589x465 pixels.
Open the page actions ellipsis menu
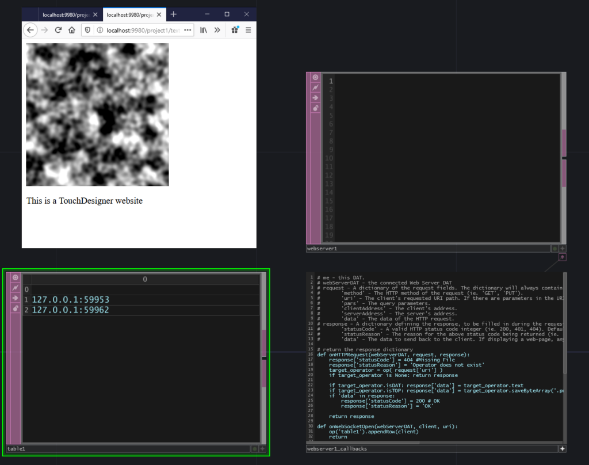[188, 30]
